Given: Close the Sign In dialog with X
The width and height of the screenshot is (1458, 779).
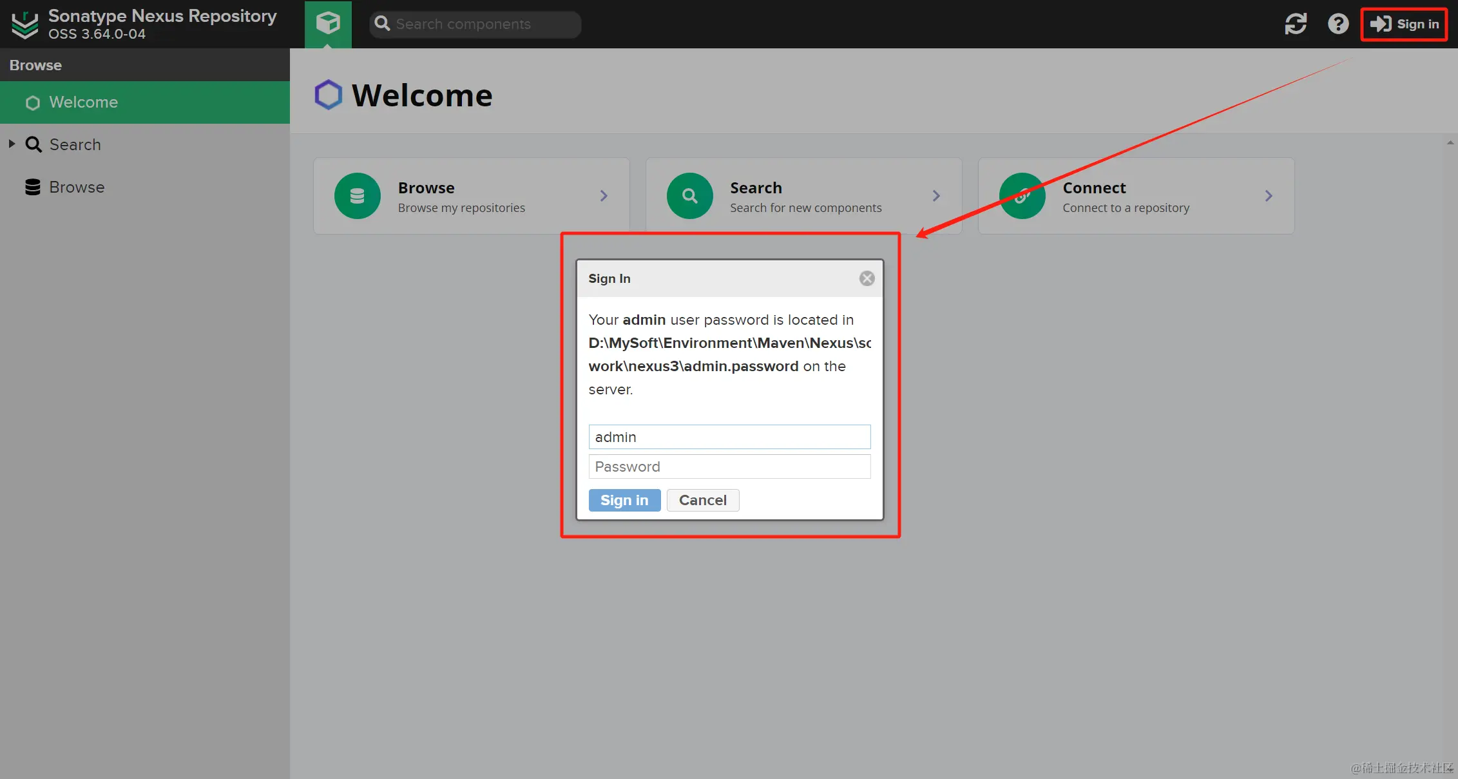Looking at the screenshot, I should [x=867, y=278].
